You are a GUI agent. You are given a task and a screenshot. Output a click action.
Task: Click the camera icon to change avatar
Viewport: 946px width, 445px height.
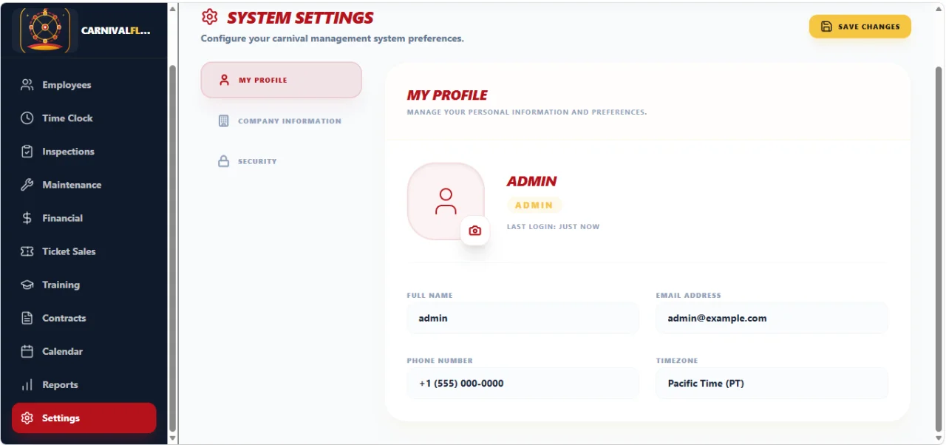click(475, 231)
